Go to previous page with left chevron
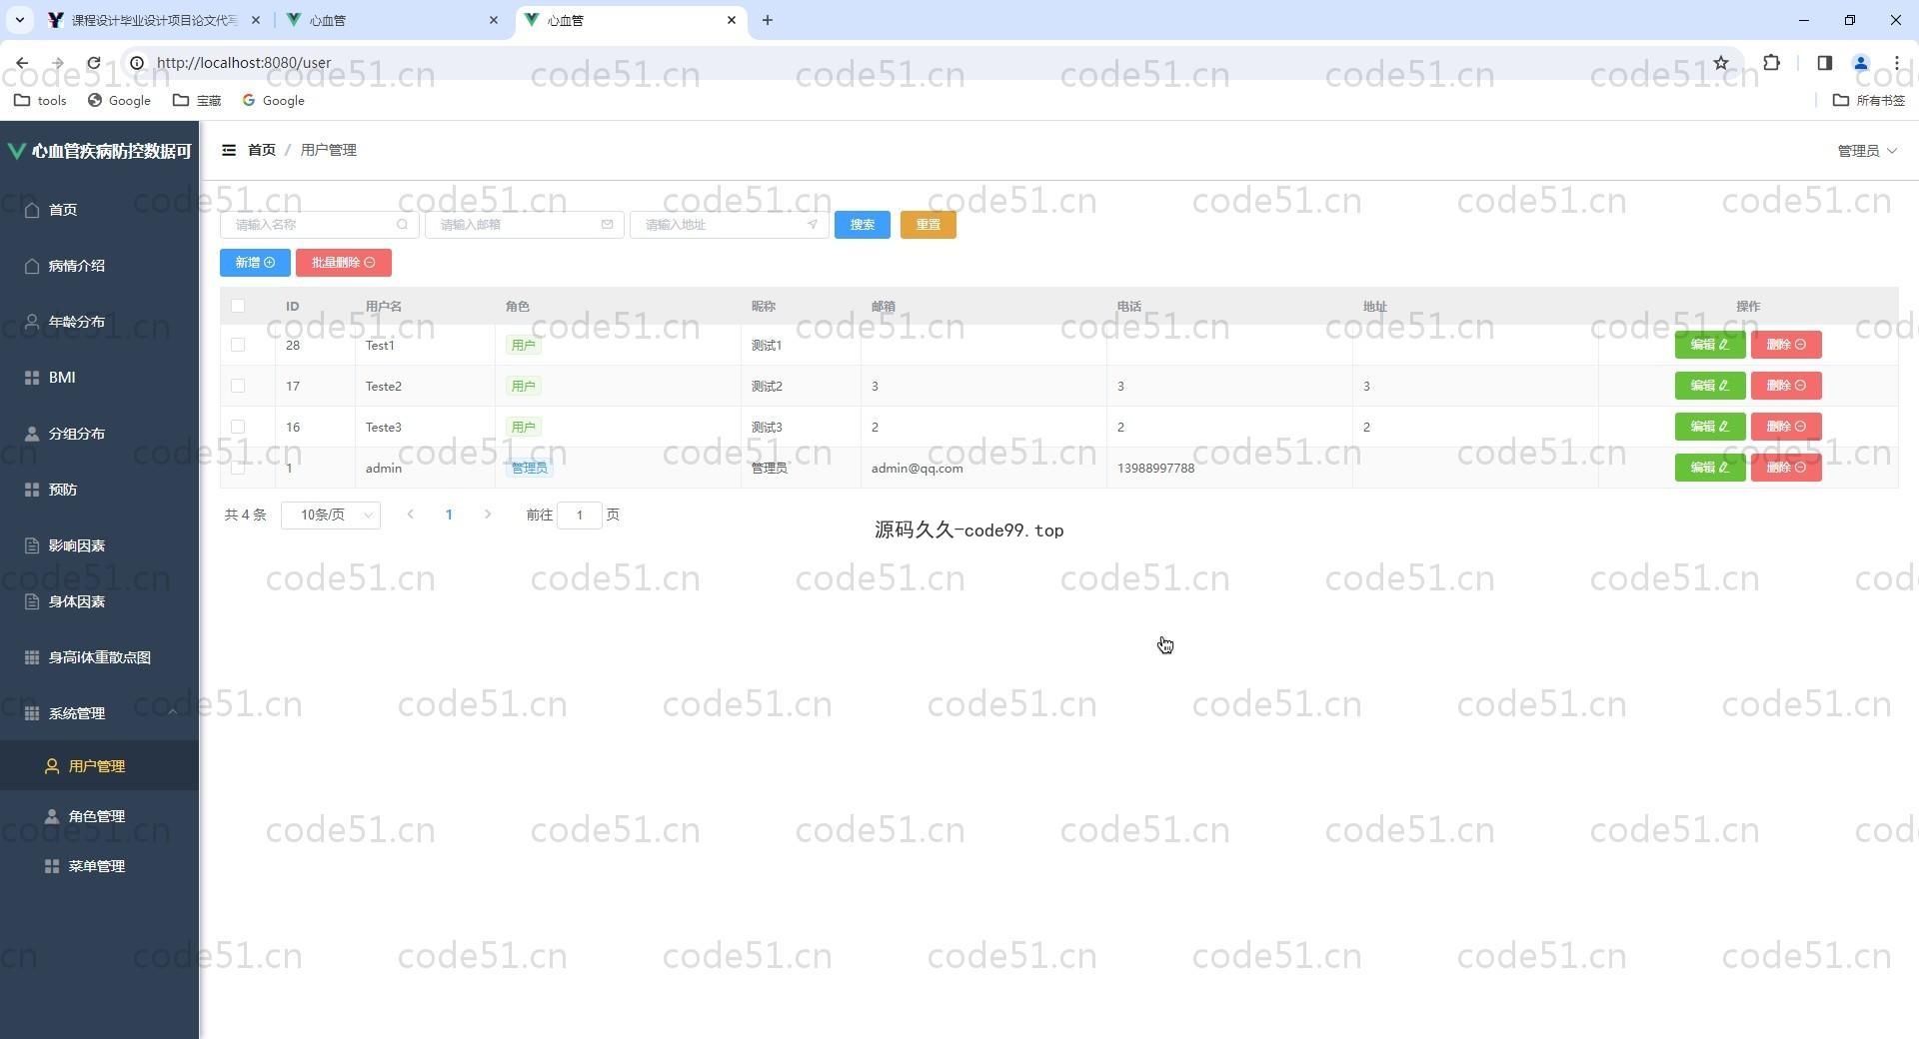 click(410, 515)
